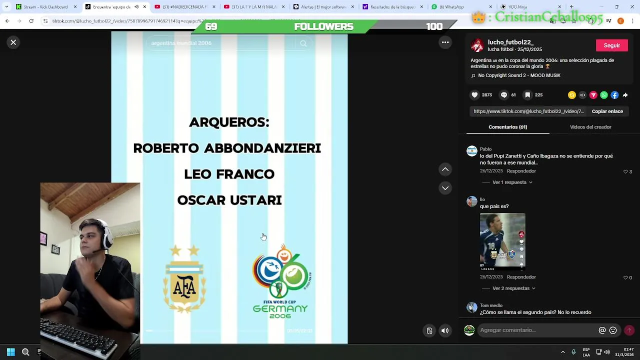Click the browser reload button
640x360 pixels.
31,21
